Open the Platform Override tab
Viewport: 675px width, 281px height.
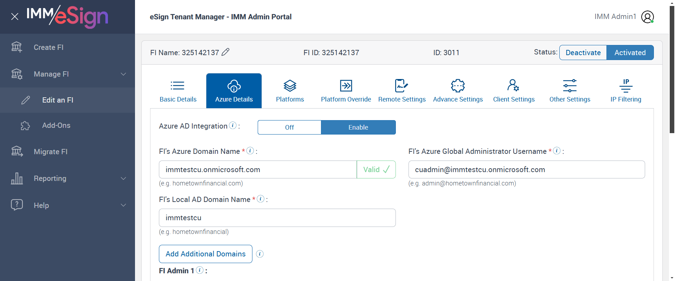pos(346,91)
